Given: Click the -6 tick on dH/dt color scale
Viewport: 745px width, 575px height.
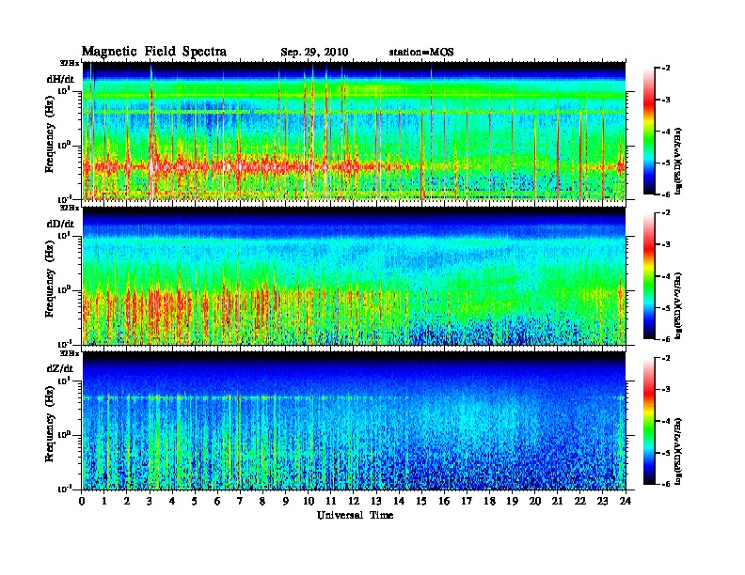Looking at the screenshot, I should pyautogui.click(x=665, y=194).
